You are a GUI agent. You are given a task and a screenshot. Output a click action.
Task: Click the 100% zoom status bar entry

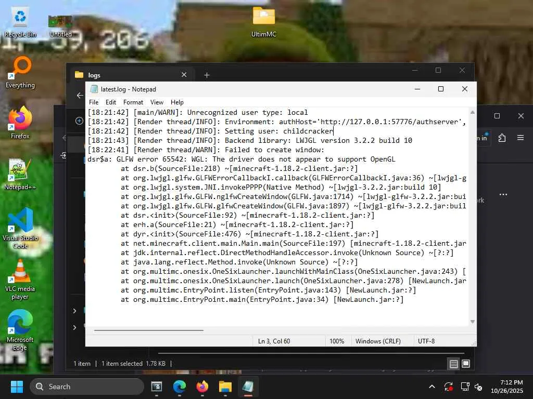coord(337,341)
